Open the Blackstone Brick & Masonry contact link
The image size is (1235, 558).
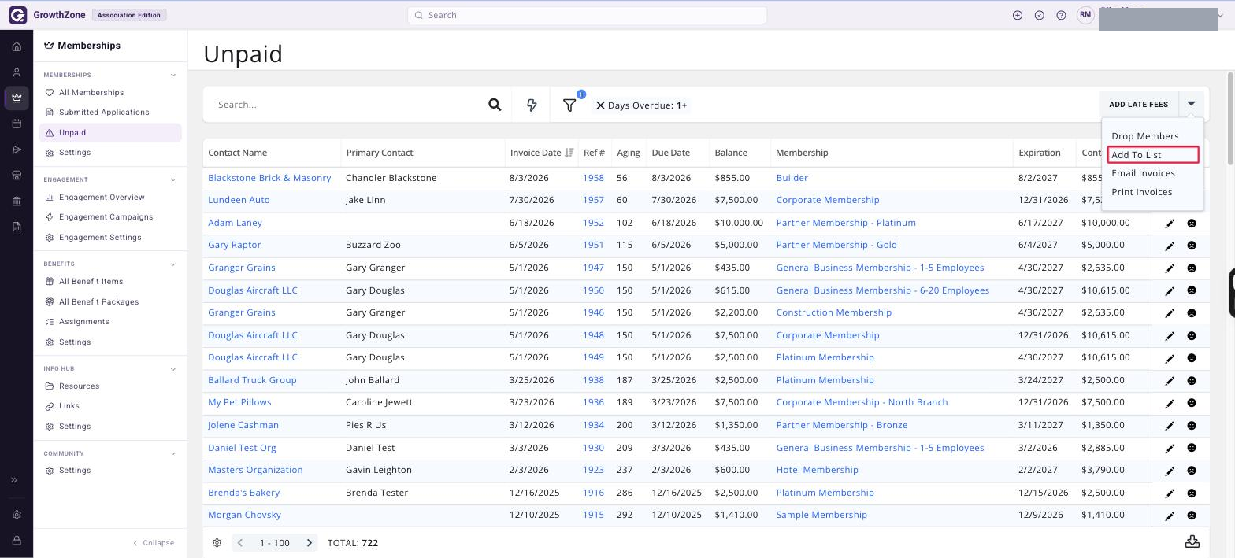[269, 178]
